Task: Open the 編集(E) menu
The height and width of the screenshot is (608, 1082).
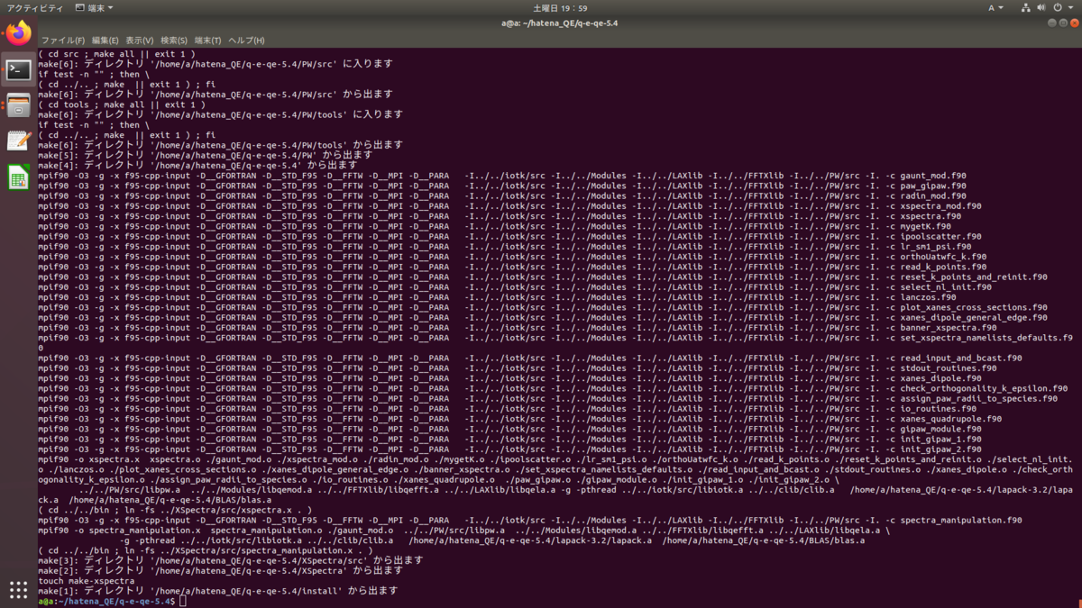Action: pyautogui.click(x=105, y=41)
